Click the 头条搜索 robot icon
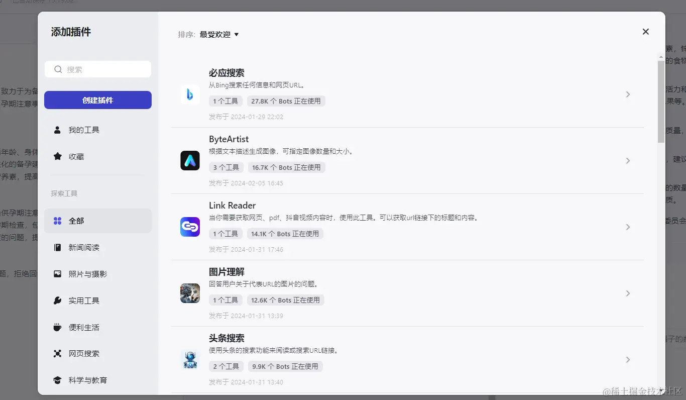The image size is (686, 400). (x=190, y=360)
